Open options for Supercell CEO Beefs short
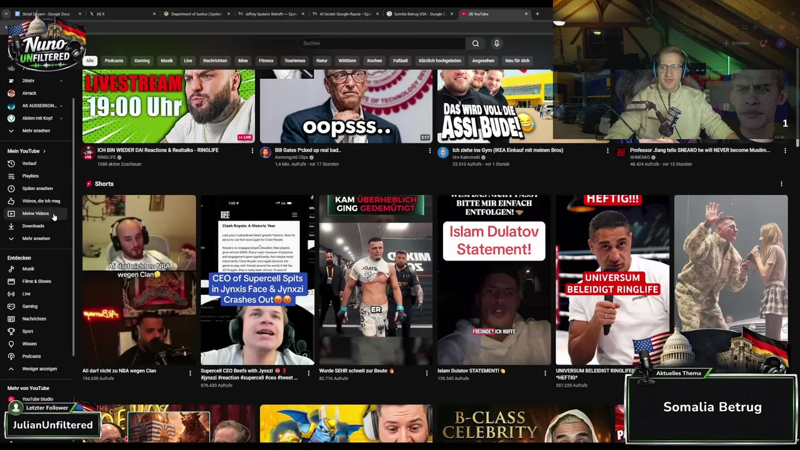 (x=308, y=373)
